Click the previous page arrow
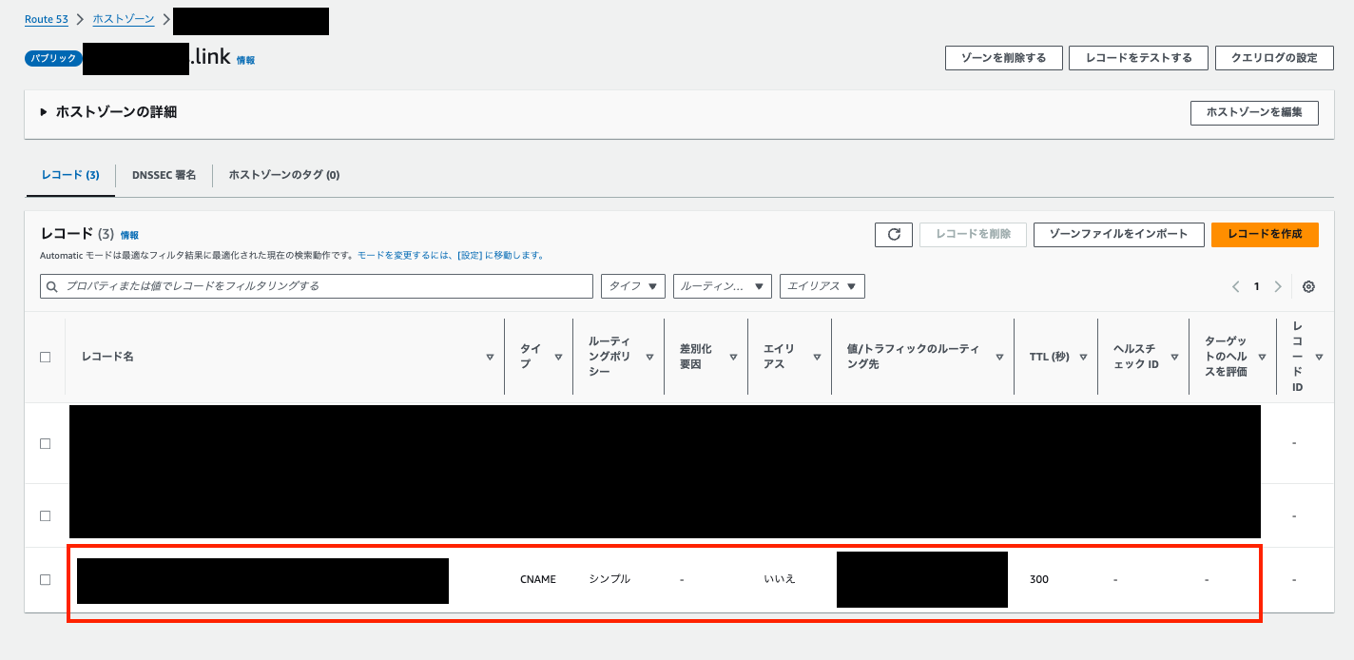Image resolution: width=1354 pixels, height=660 pixels. (1235, 285)
